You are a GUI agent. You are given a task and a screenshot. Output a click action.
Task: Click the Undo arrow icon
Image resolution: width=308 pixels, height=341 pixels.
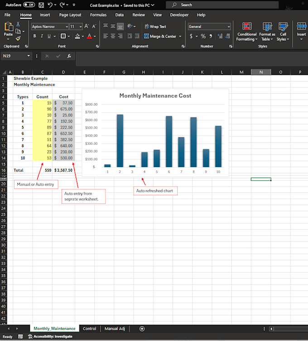pos(50,5)
